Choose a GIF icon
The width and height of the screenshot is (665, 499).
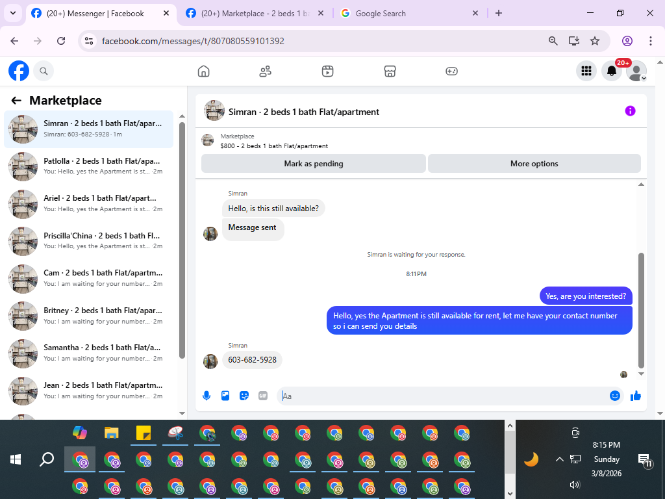tap(263, 396)
